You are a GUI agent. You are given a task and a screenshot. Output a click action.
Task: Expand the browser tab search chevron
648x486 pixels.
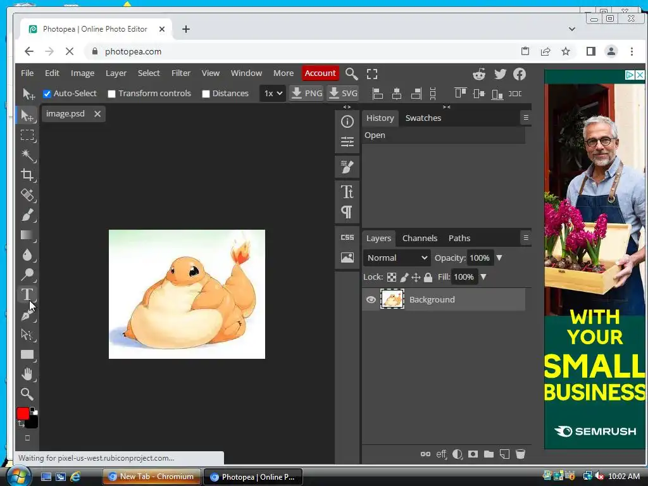572,29
